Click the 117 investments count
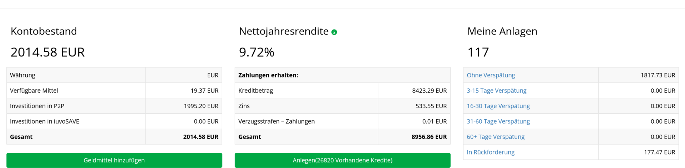This screenshot has width=685, height=168. click(478, 52)
